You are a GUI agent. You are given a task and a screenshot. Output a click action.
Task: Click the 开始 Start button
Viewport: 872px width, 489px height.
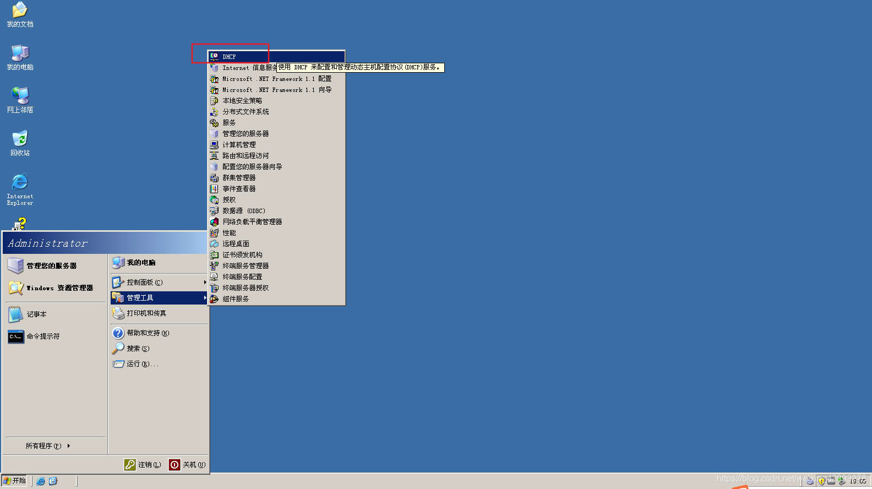[15, 481]
